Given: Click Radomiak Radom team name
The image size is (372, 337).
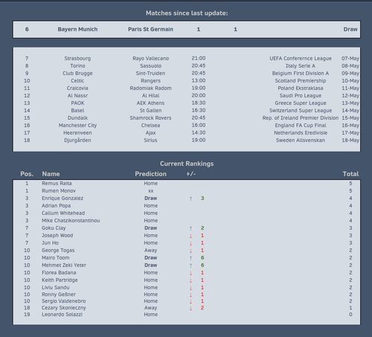Looking at the screenshot, I should [x=150, y=89].
